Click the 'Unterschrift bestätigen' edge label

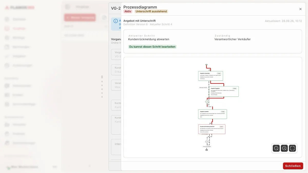[x=207, y=147]
